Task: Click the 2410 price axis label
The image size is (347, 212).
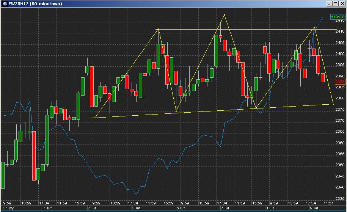Action: click(x=340, y=31)
